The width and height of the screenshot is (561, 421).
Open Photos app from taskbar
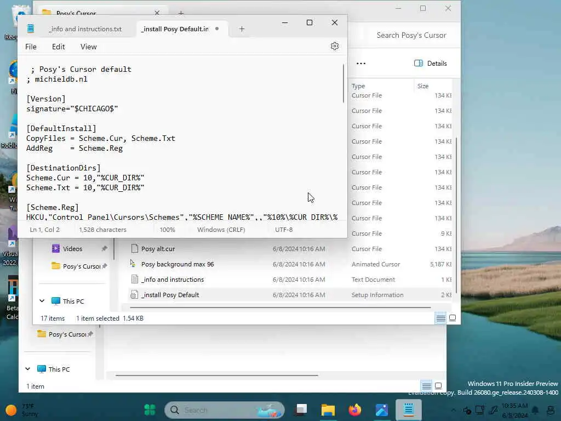(381, 410)
